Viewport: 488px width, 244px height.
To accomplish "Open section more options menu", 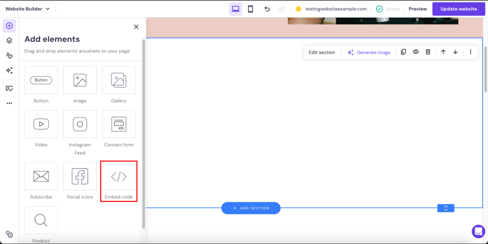I will pos(470,52).
